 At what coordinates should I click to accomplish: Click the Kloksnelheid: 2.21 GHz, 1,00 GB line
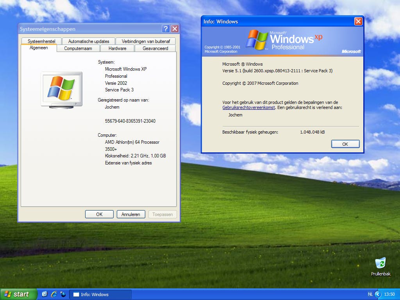click(136, 155)
